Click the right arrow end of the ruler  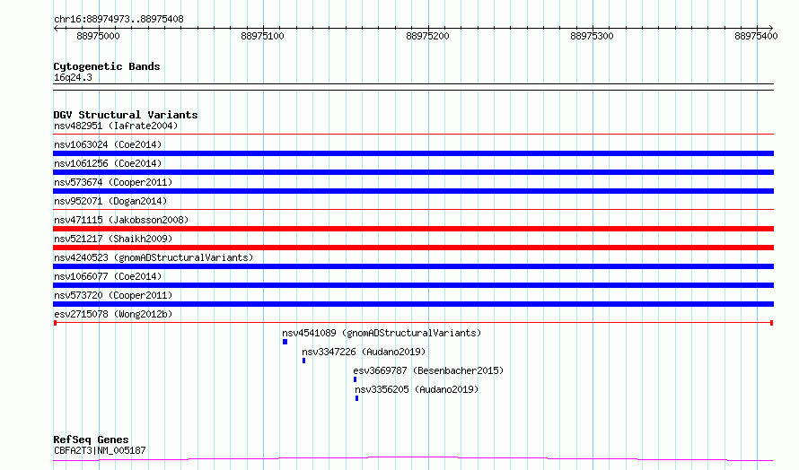coord(770,29)
